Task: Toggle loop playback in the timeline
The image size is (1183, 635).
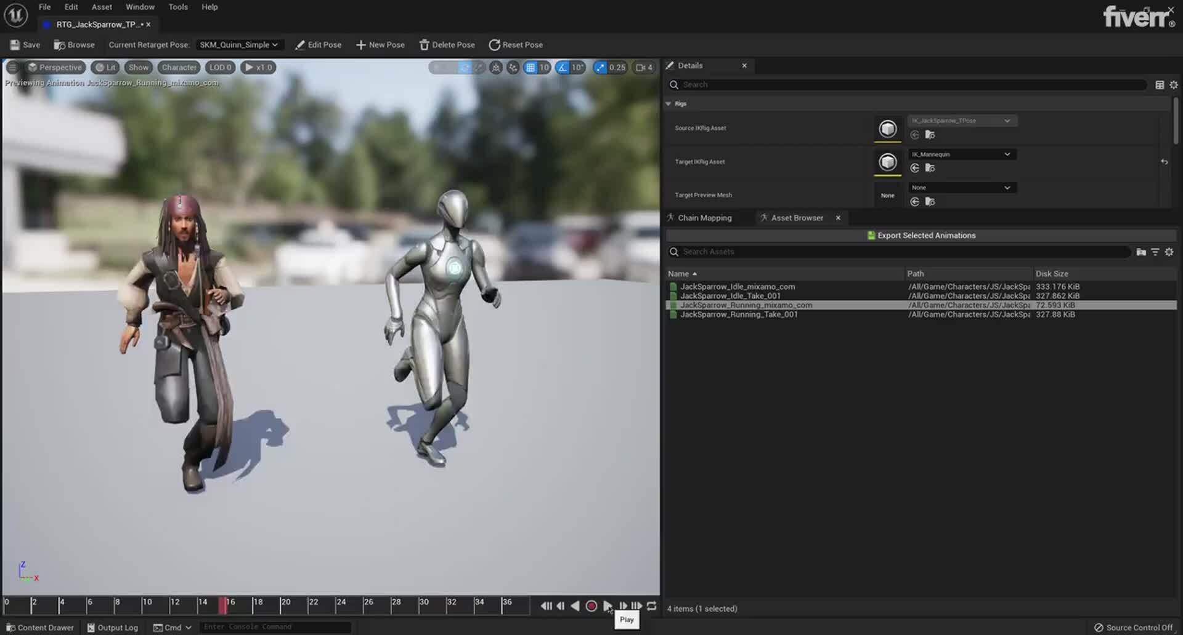Action: point(651,606)
